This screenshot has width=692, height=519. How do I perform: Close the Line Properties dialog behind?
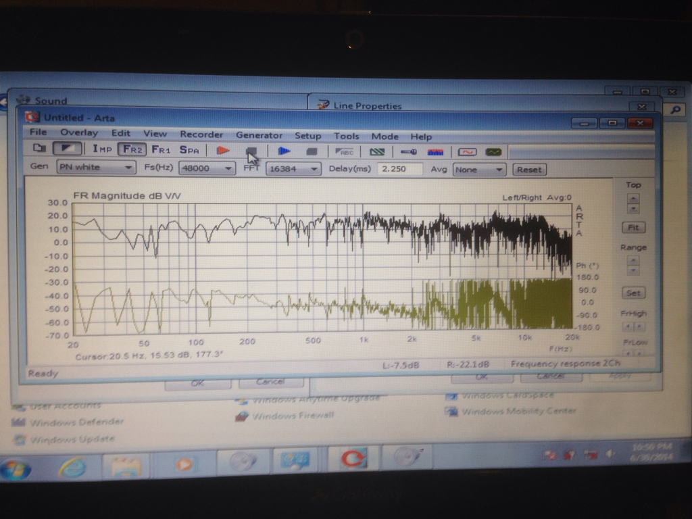(x=641, y=107)
